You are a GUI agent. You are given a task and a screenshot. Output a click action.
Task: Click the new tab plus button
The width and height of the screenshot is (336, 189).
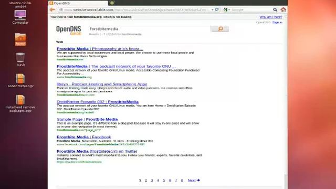pyautogui.click(x=112, y=3)
